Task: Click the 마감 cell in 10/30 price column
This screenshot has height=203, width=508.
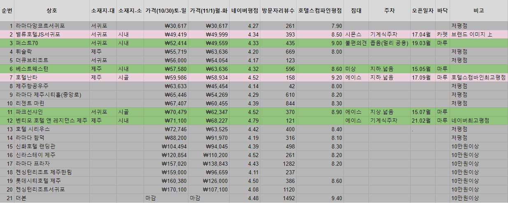Action: pyautogui.click(x=166, y=198)
